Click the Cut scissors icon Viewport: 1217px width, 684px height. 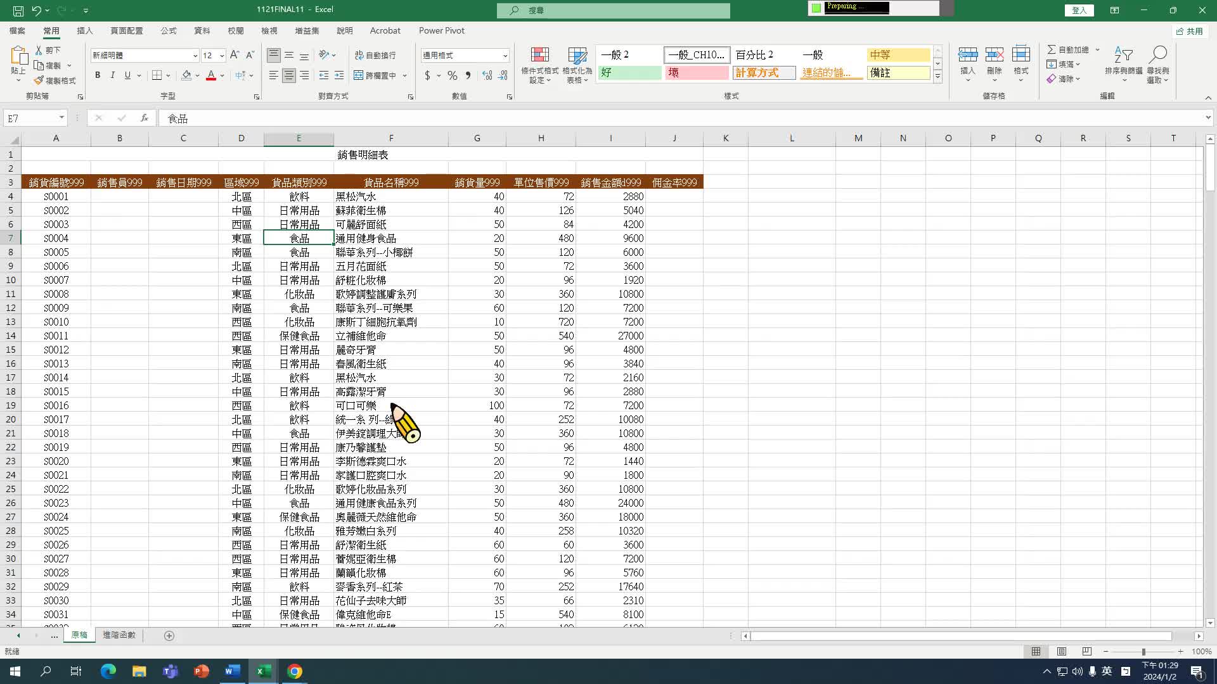pos(39,49)
